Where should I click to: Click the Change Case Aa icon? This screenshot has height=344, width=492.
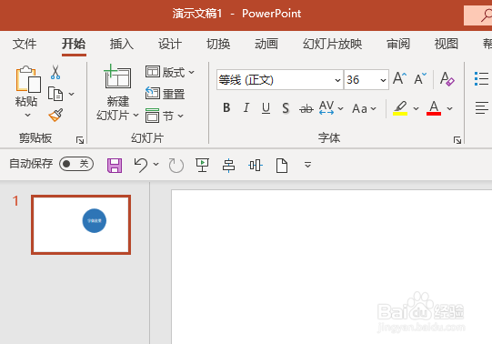359,108
